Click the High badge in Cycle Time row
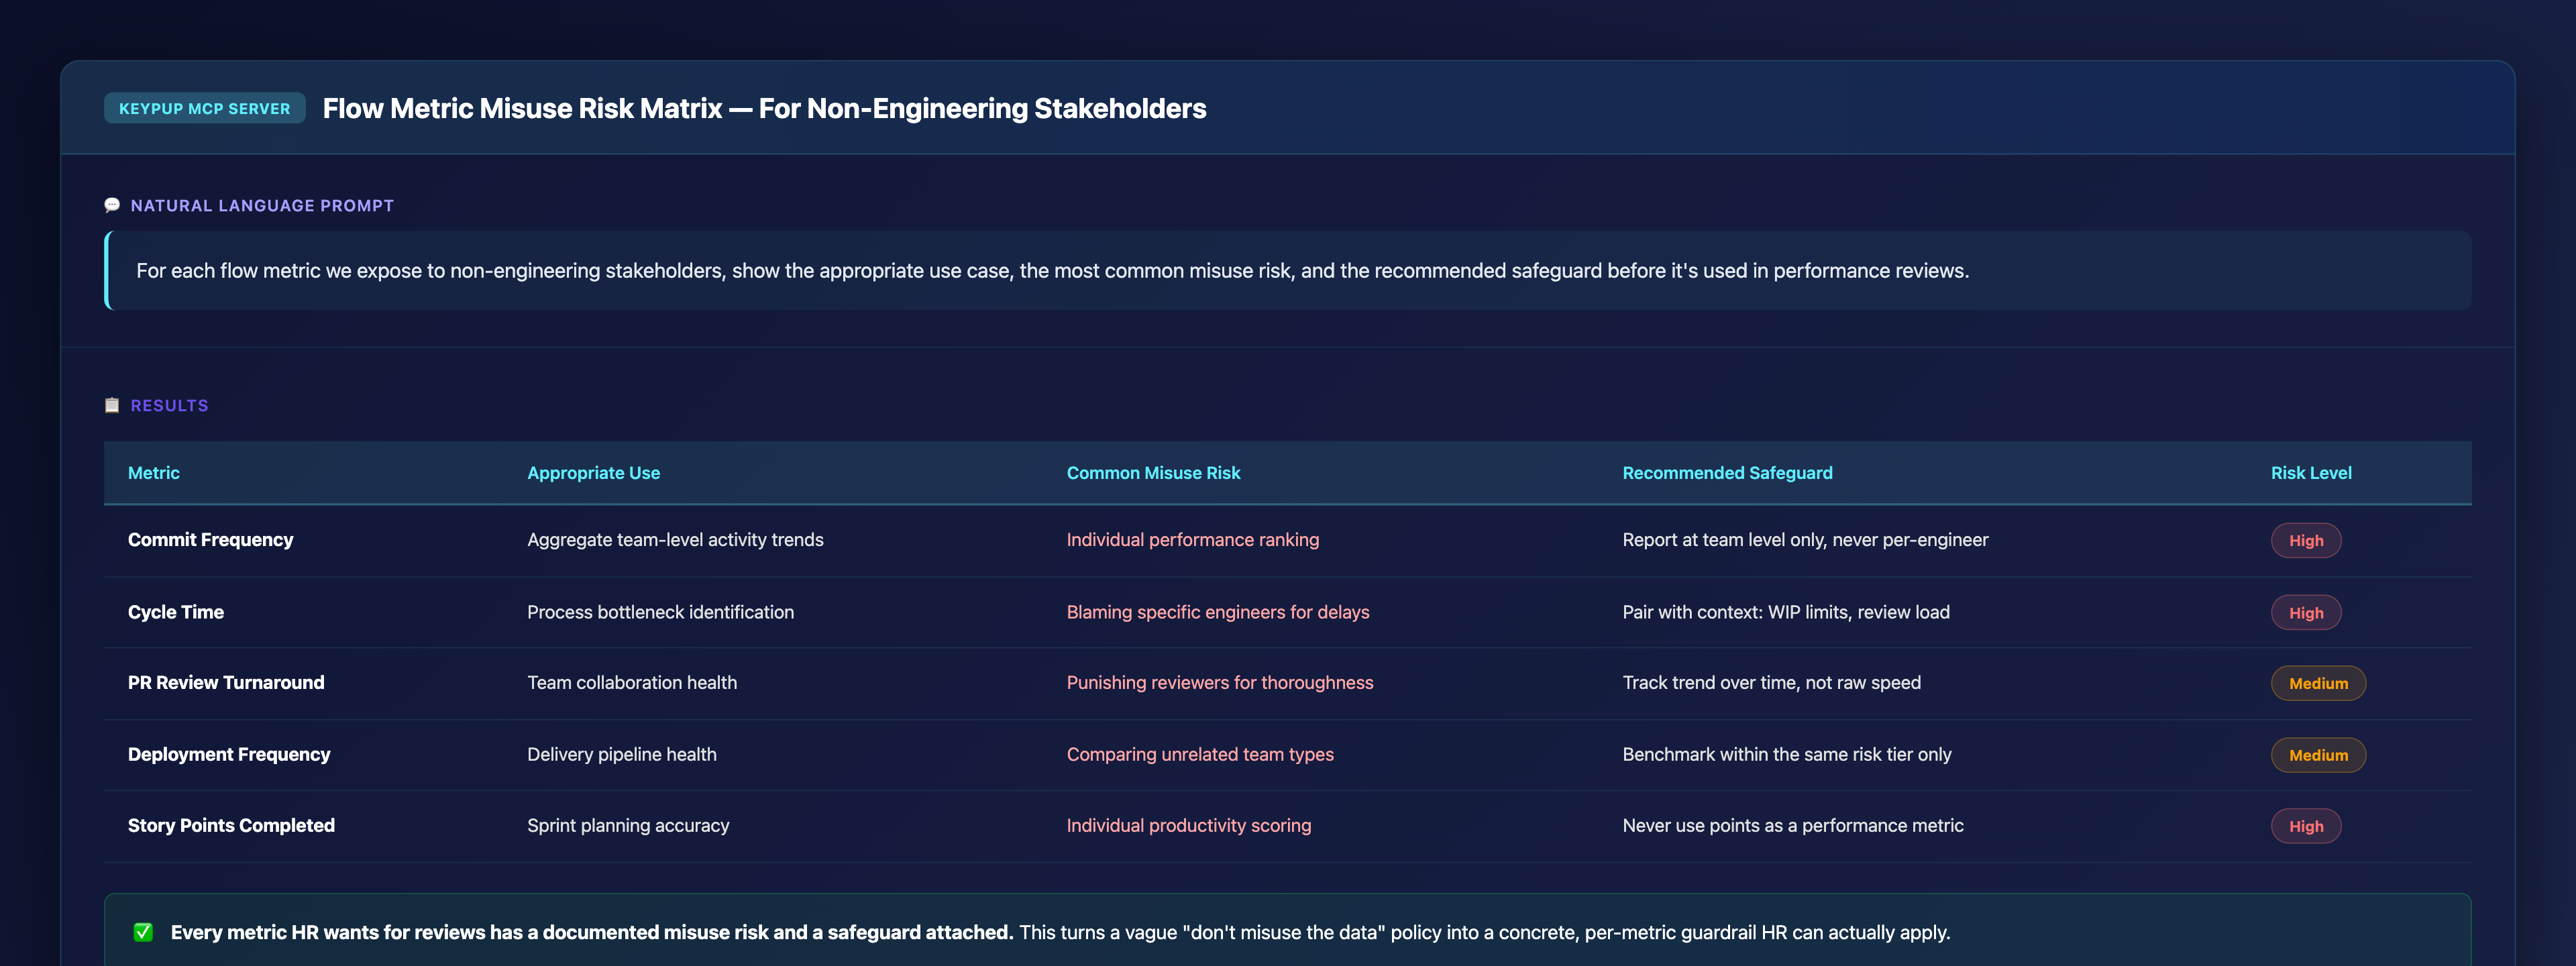The image size is (2576, 966). [2305, 613]
